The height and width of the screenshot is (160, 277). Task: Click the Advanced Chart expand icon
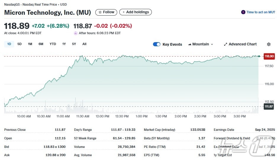[226, 44]
